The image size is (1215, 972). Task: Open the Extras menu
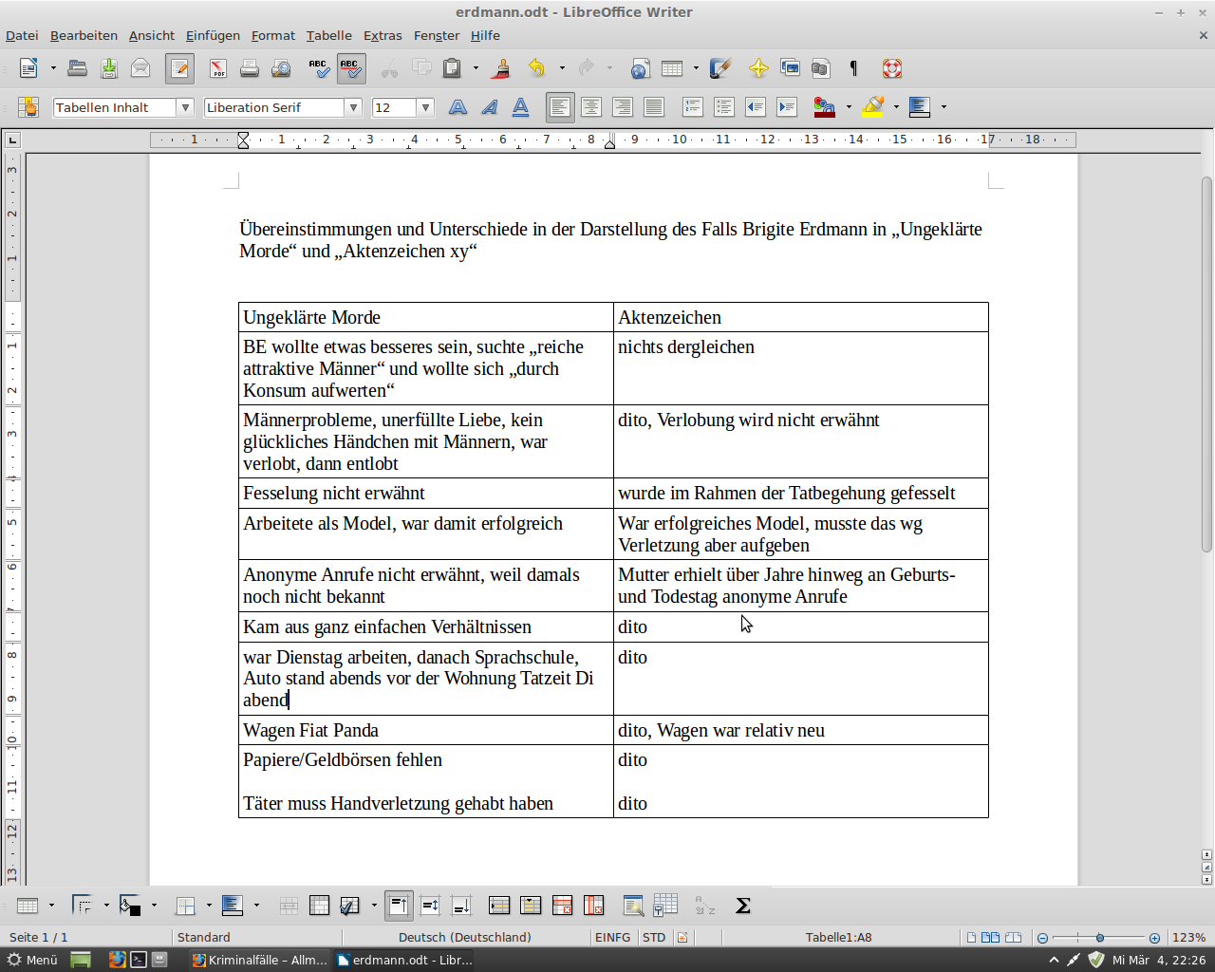coord(383,35)
